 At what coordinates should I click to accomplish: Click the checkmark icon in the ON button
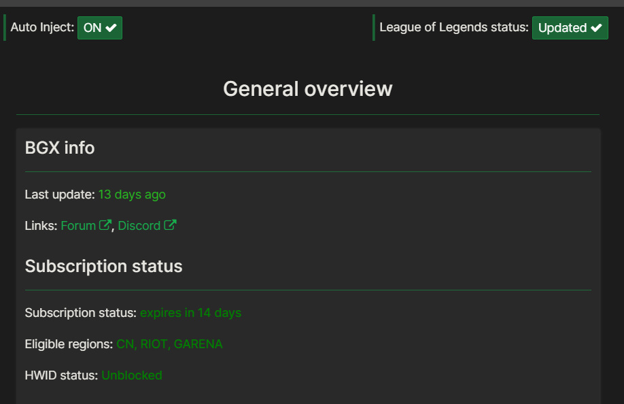point(111,28)
